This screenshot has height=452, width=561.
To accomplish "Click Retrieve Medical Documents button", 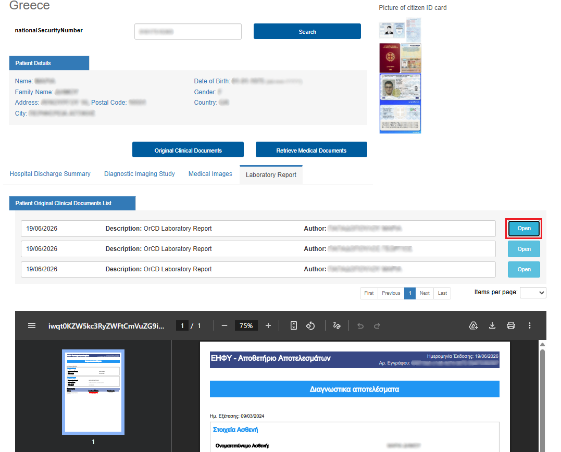I will pos(311,150).
